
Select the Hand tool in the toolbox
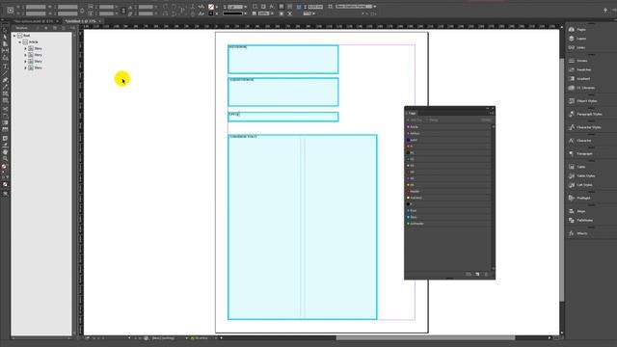click(x=5, y=152)
